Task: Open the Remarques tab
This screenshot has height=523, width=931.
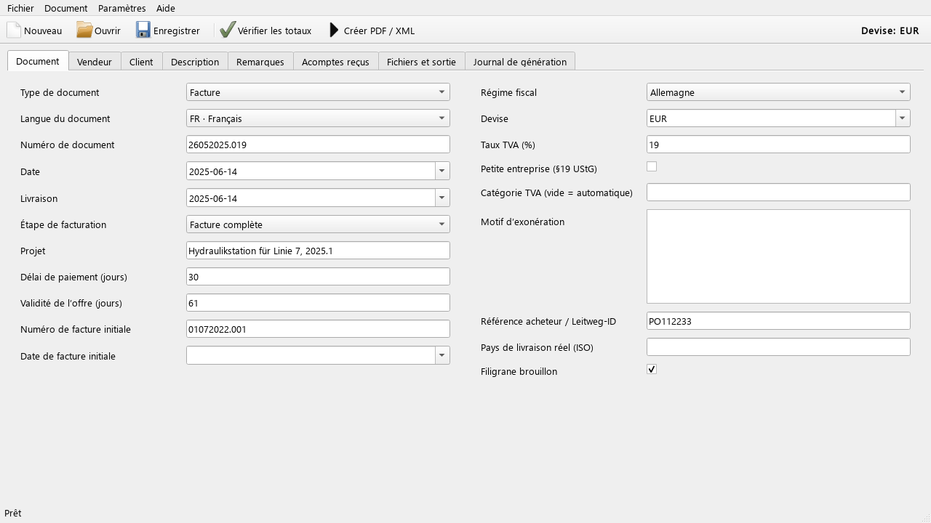Action: [260, 62]
